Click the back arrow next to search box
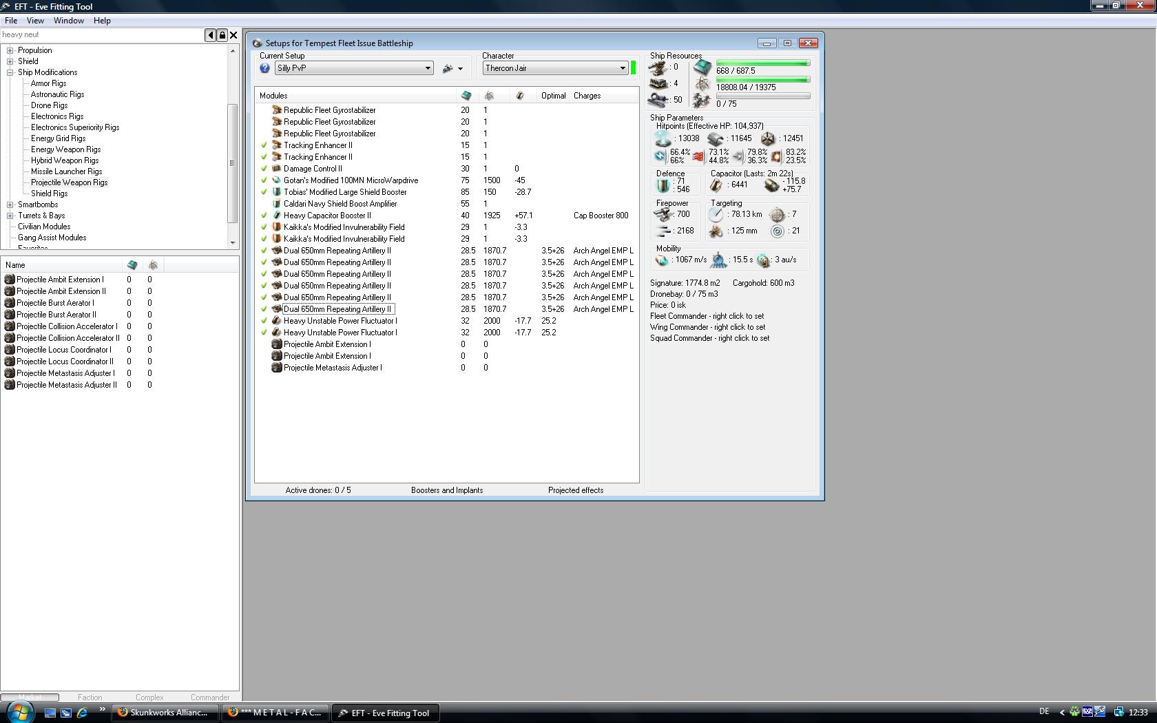 (x=211, y=35)
